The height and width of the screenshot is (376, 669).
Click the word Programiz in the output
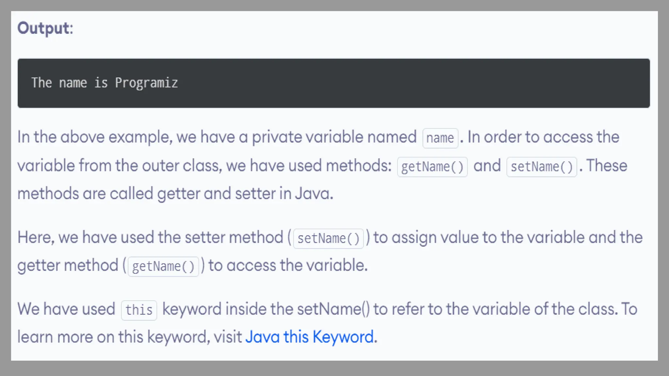pyautogui.click(x=146, y=83)
